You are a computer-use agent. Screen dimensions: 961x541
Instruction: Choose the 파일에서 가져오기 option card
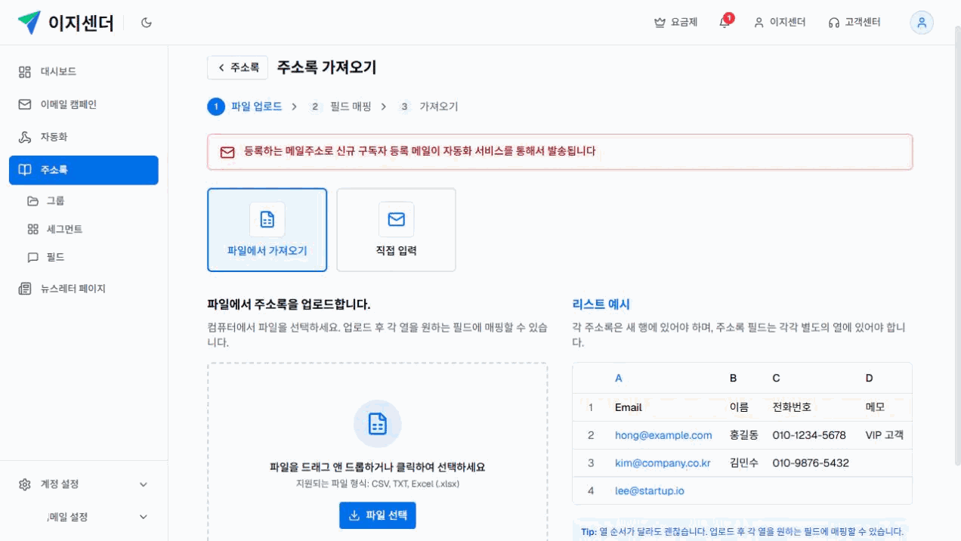(267, 230)
